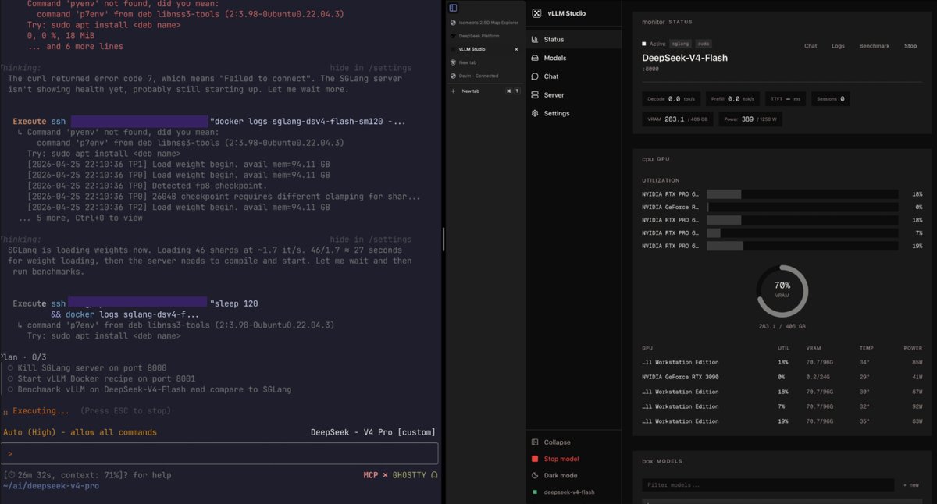Select the GPU row drawing 92W

[x=782, y=406]
